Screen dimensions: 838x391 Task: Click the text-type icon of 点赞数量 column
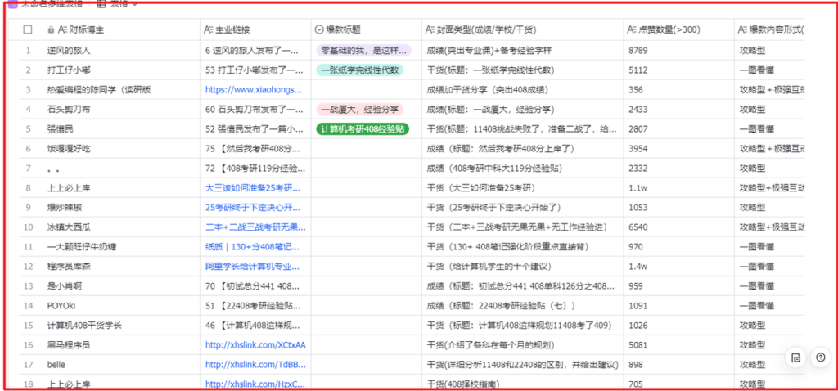[x=631, y=29]
